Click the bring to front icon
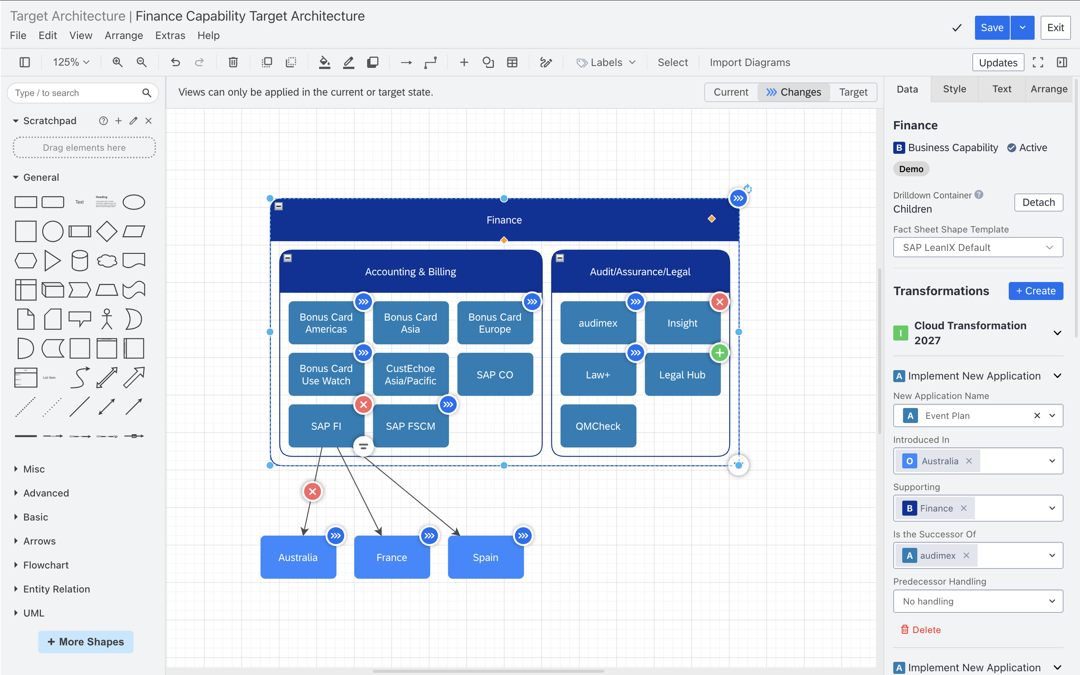This screenshot has width=1080, height=675. tap(267, 62)
